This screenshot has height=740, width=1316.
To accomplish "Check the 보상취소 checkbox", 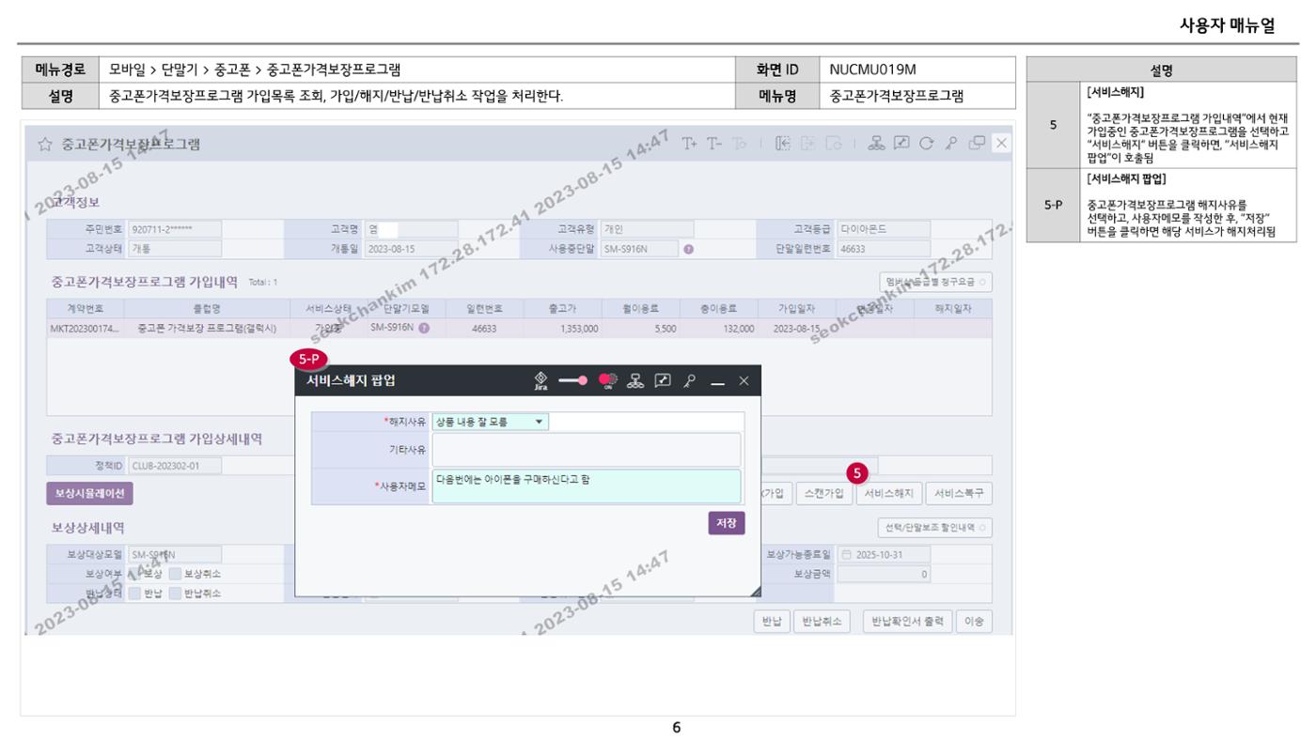I will coord(175,574).
